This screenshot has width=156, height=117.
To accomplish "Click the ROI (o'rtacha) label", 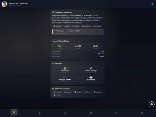I will (56, 56).
